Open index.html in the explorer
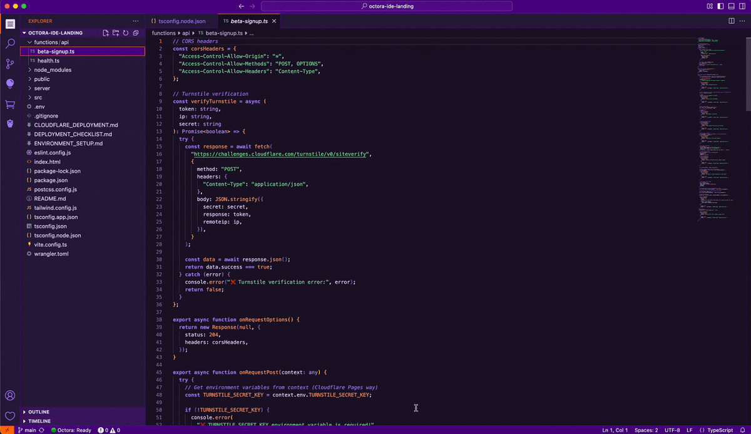This screenshot has height=434, width=751. 82,162
